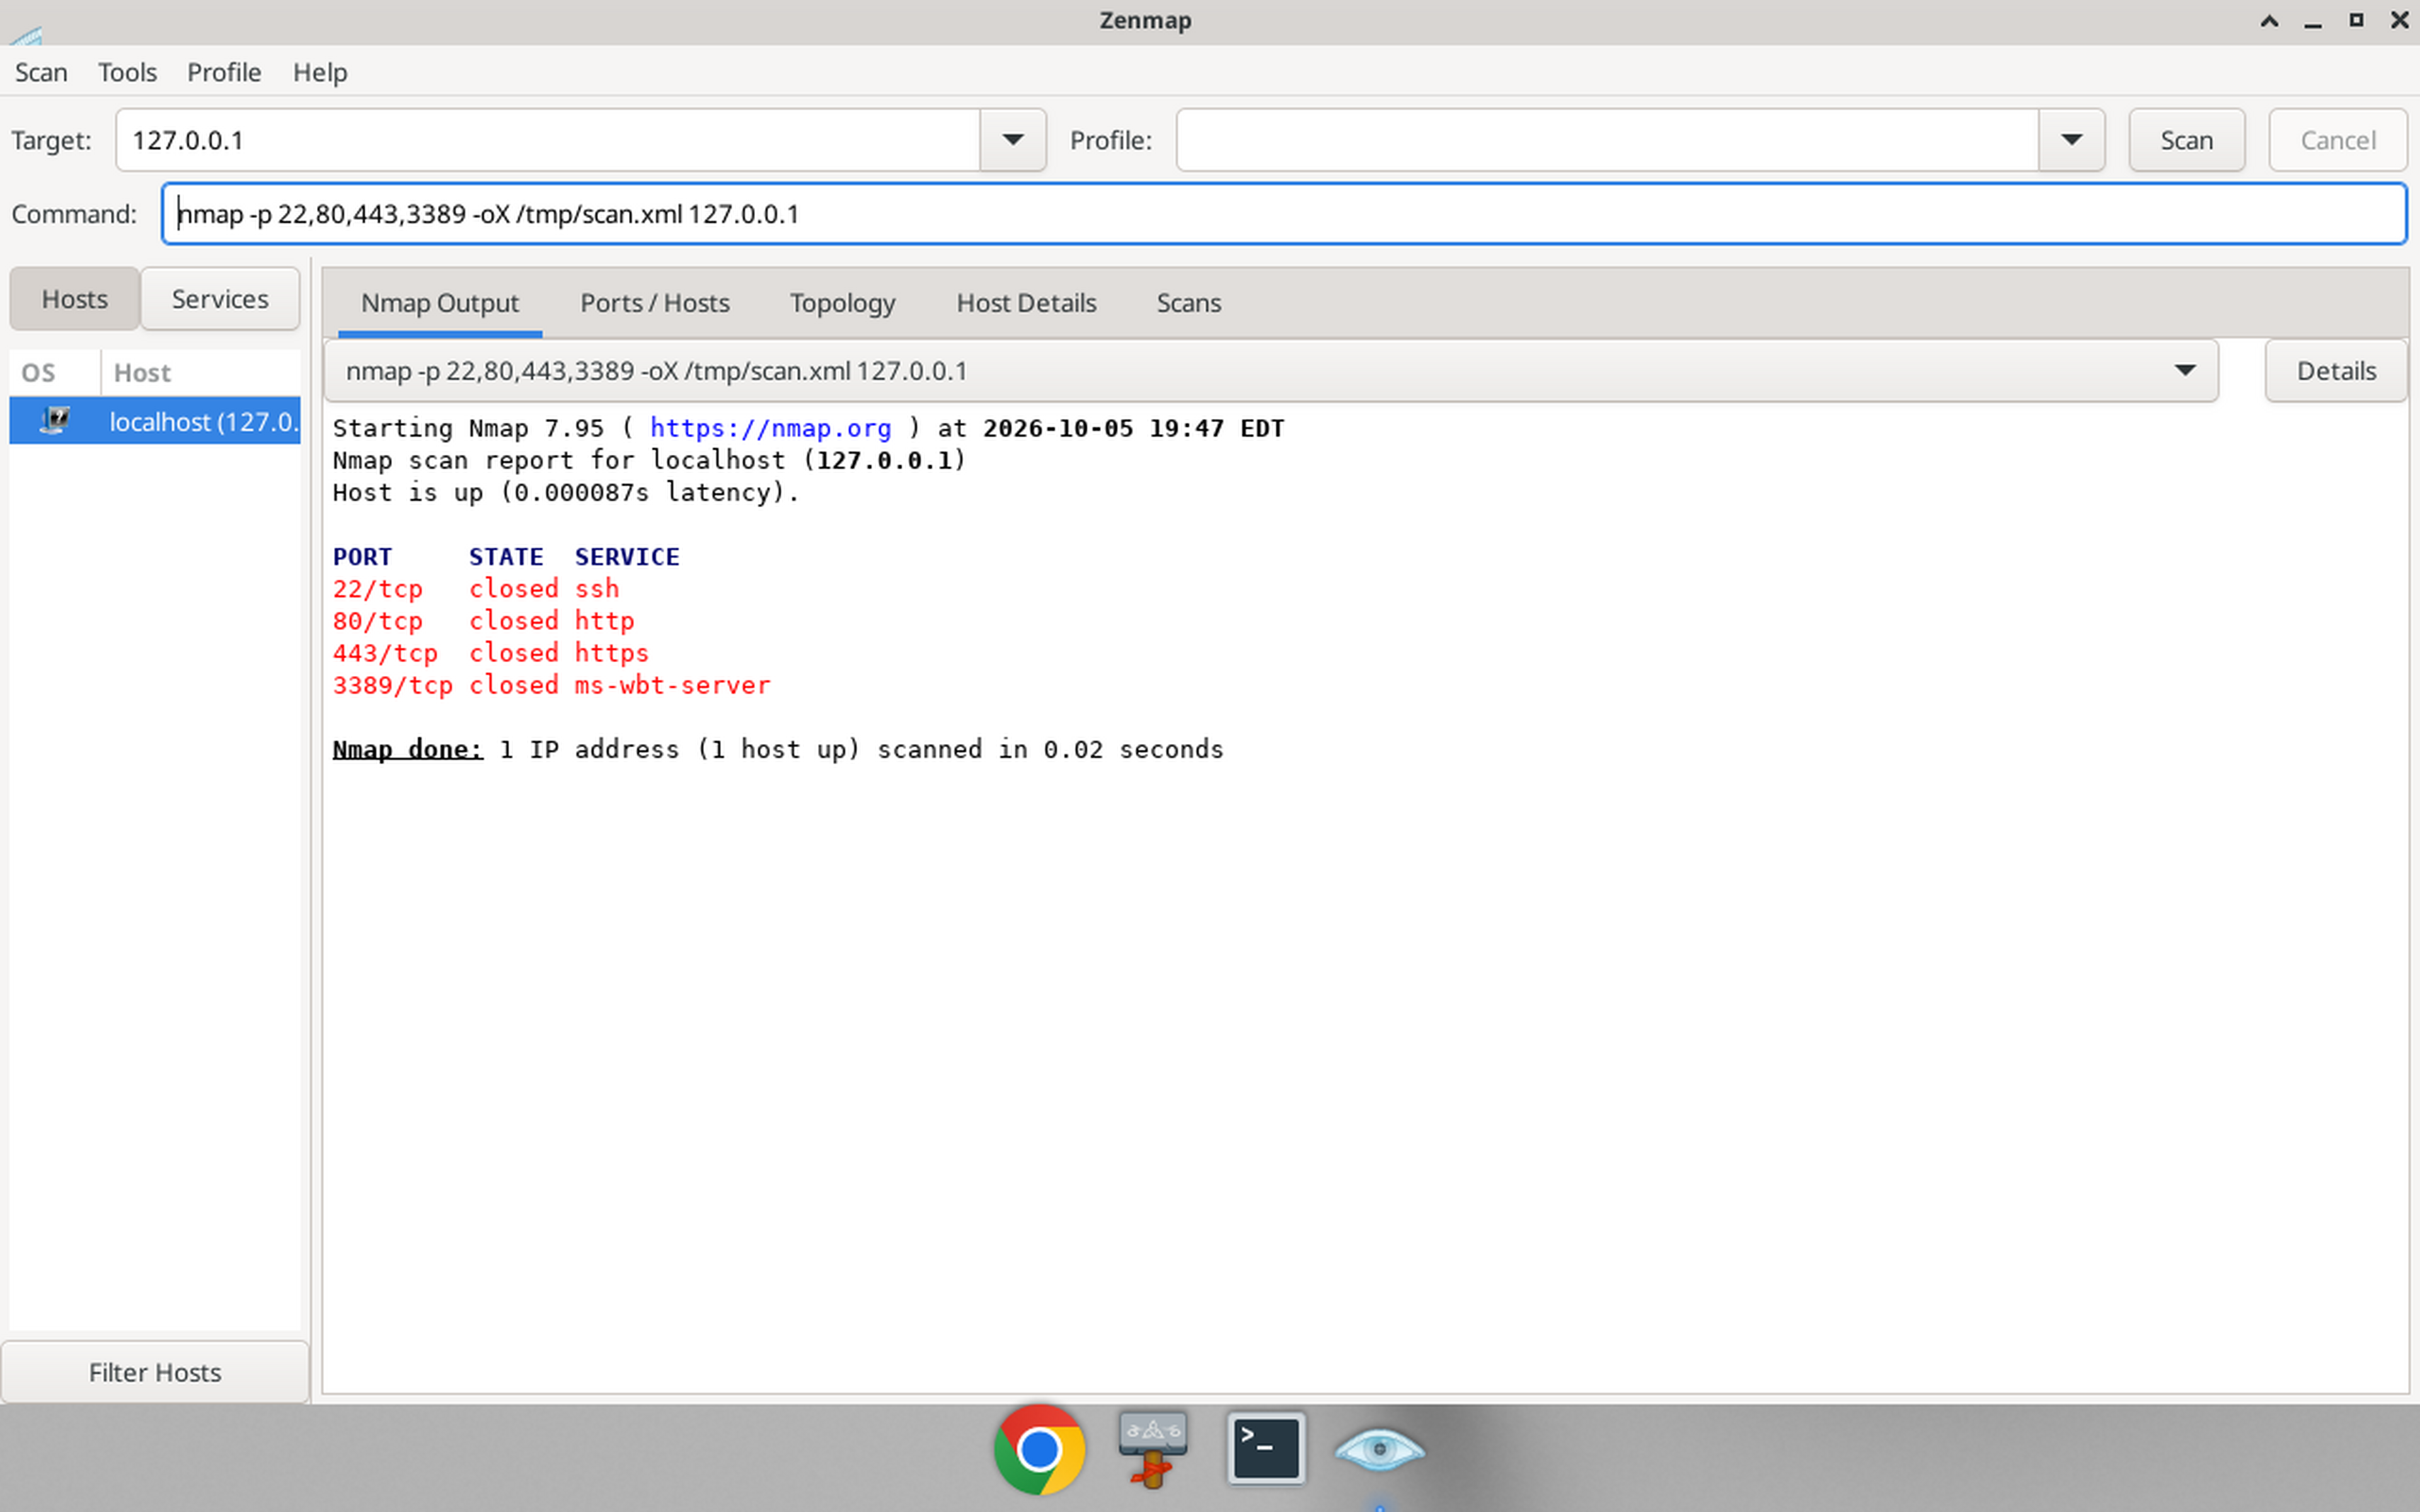Viewport: 2420px width, 1512px height.
Task: Switch to the Topology tab
Action: (x=842, y=303)
